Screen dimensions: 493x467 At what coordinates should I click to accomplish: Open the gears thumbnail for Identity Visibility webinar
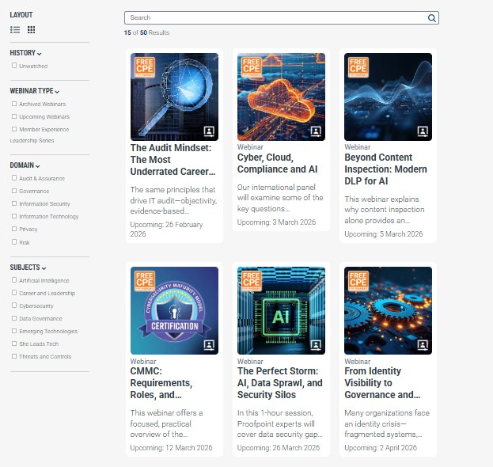[388, 310]
